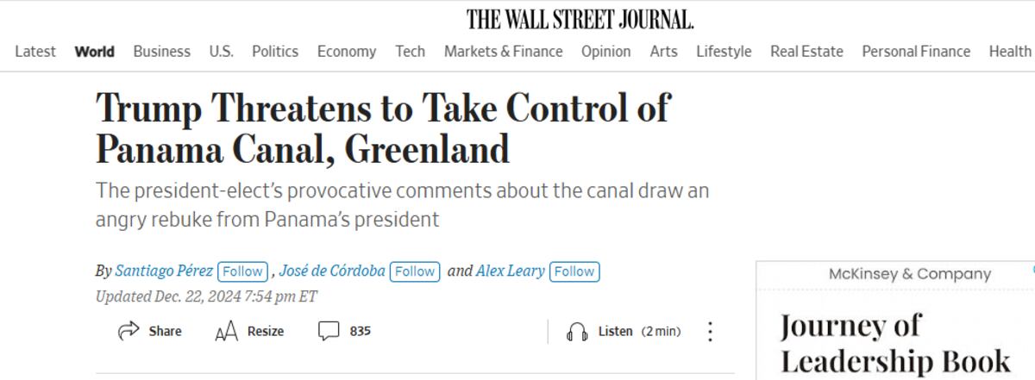Open the Markets & Finance section
This screenshot has height=380, width=1035.
point(503,52)
